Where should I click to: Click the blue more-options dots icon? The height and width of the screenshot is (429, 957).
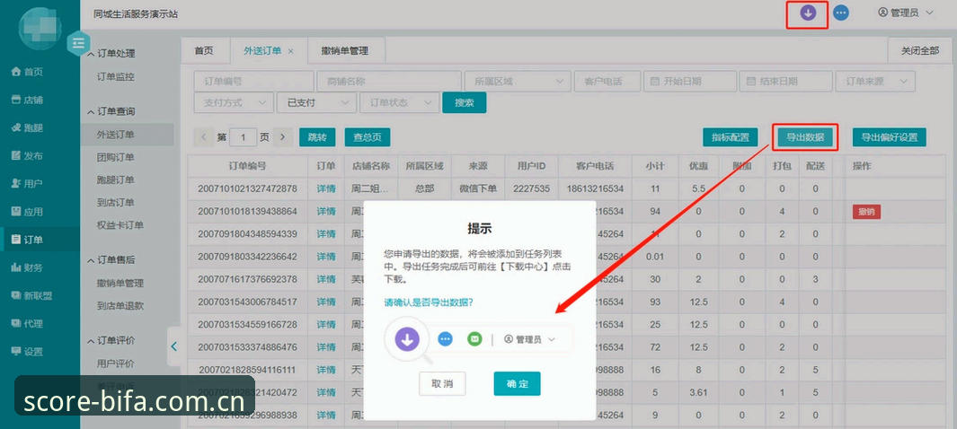click(841, 13)
